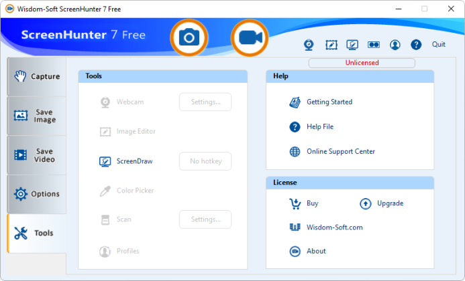Click the Image Editor icon in Tools panel
The width and height of the screenshot is (465, 281).
tap(105, 132)
